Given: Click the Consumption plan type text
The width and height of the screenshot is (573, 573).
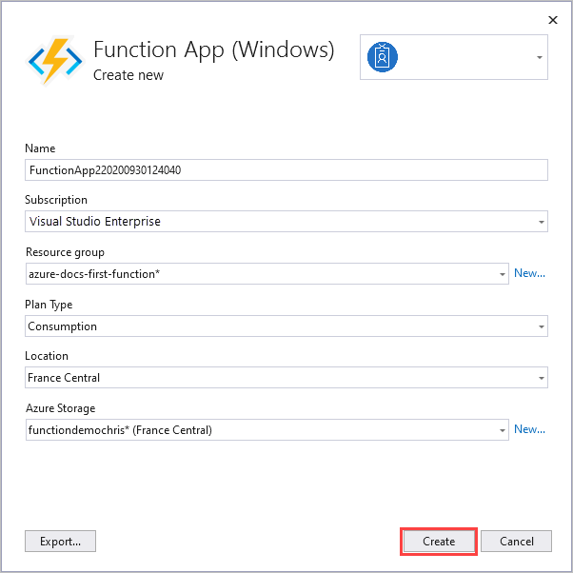Looking at the screenshot, I should tap(63, 326).
